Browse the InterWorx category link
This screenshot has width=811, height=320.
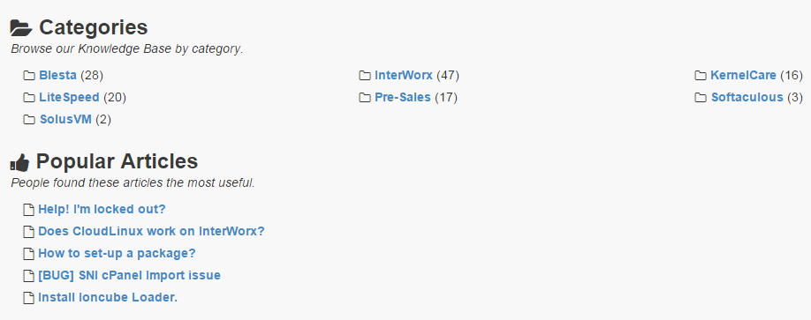[x=404, y=75]
